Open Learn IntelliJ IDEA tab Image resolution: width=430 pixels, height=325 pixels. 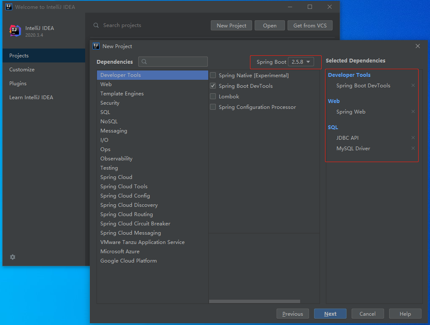(x=44, y=97)
